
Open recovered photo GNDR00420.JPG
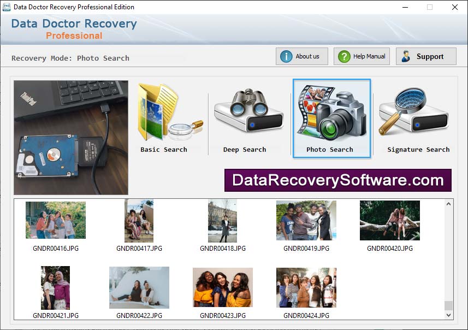click(x=389, y=220)
